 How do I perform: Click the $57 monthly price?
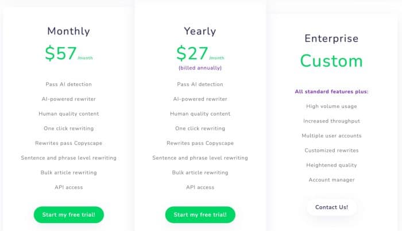point(61,53)
